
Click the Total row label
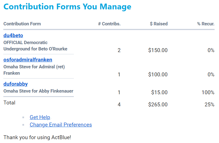point(9,103)
